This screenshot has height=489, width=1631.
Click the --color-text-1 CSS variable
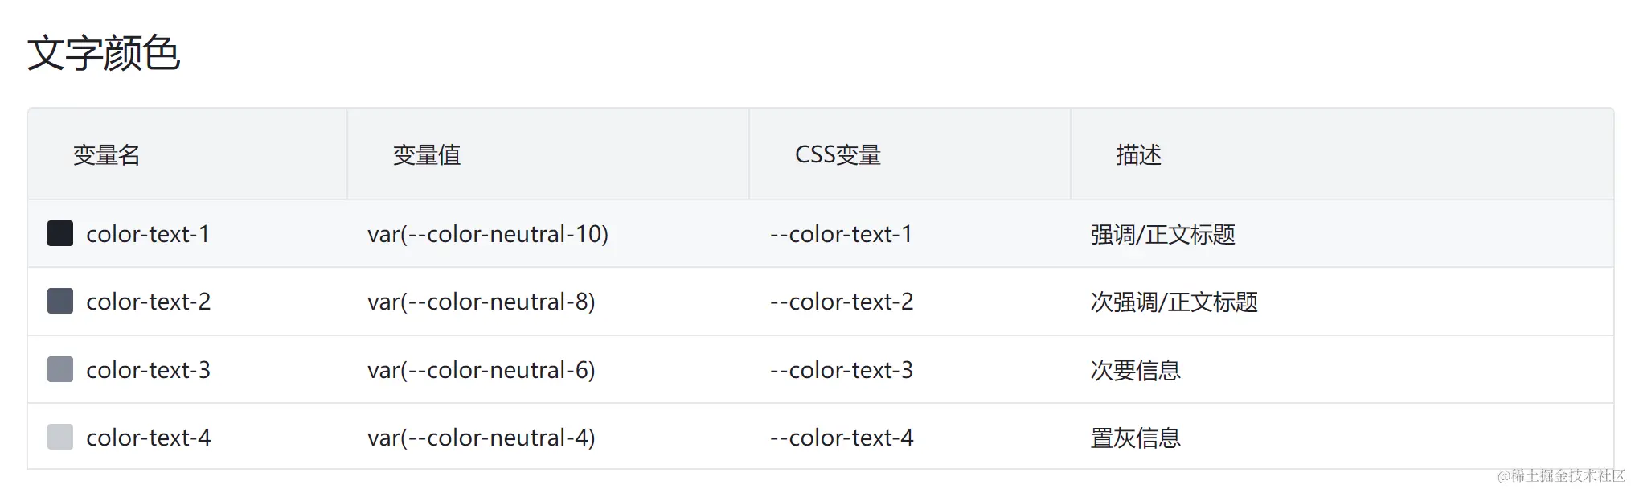842,234
